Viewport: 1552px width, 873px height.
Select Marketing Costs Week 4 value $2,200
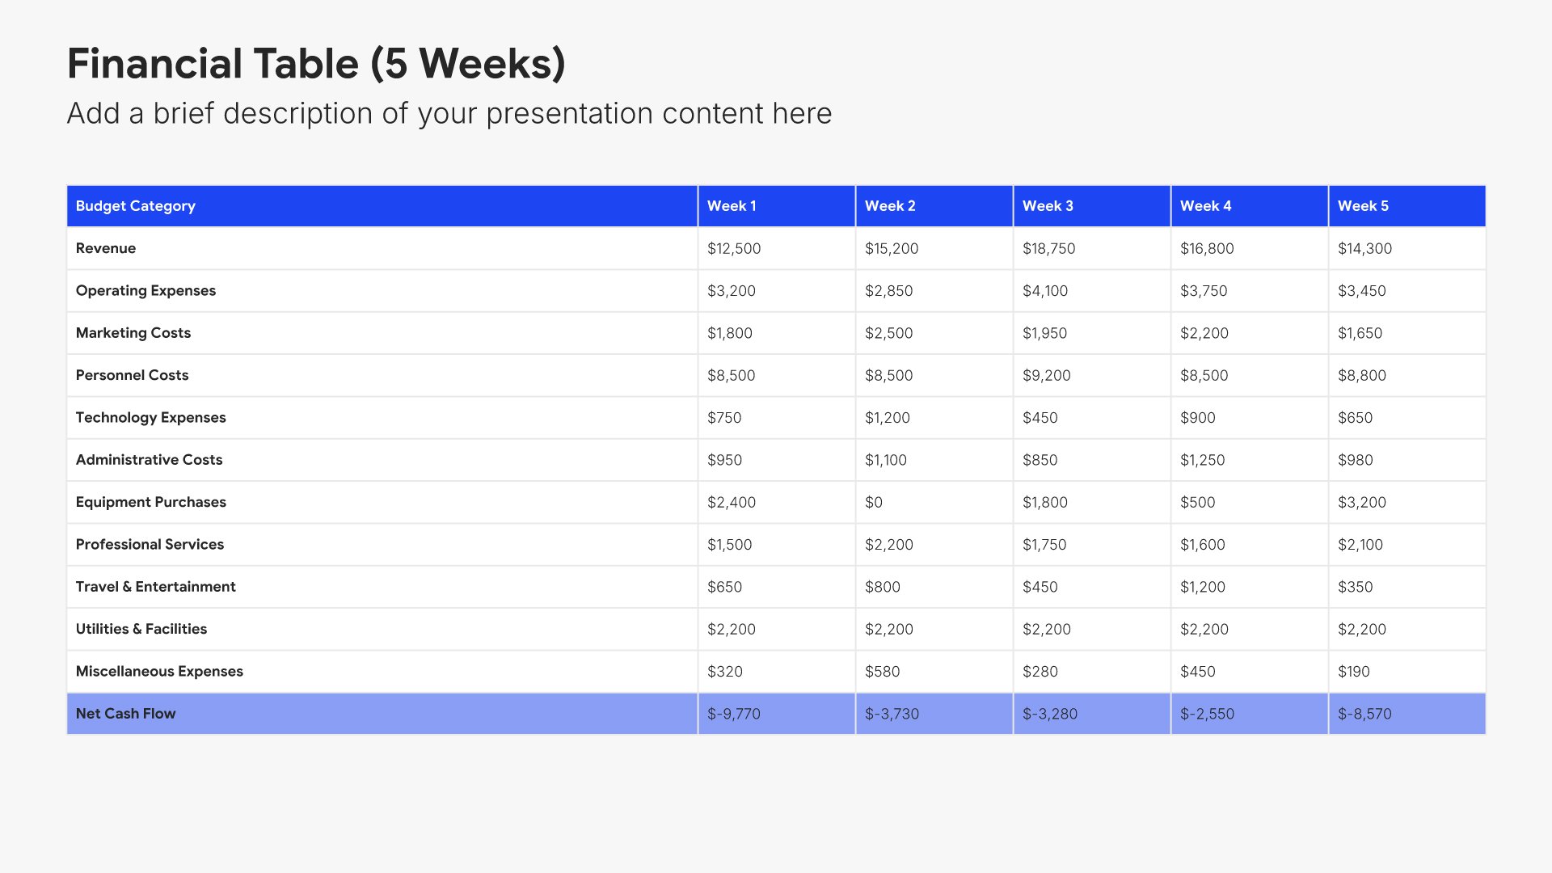pos(1204,333)
